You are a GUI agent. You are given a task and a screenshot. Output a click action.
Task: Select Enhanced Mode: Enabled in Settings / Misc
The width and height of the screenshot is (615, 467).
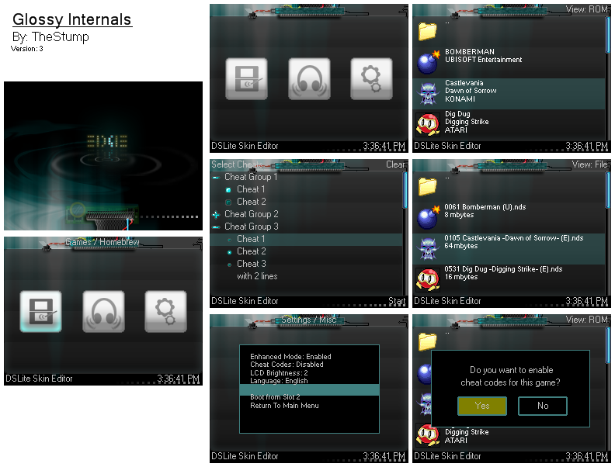pos(290,357)
